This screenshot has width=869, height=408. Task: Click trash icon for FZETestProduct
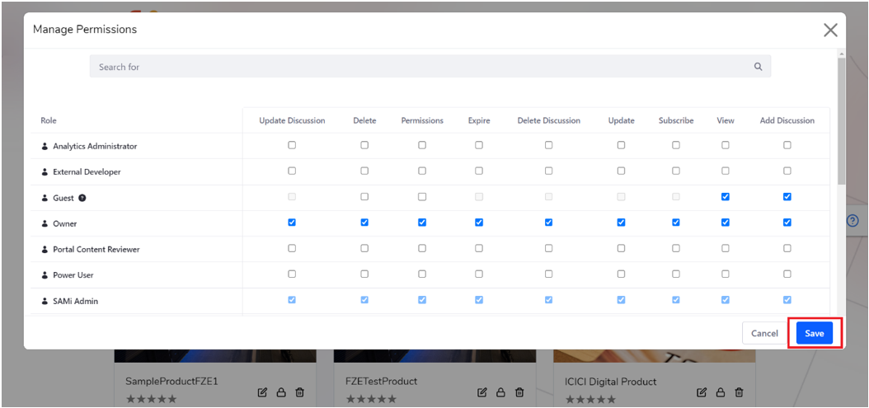(519, 392)
